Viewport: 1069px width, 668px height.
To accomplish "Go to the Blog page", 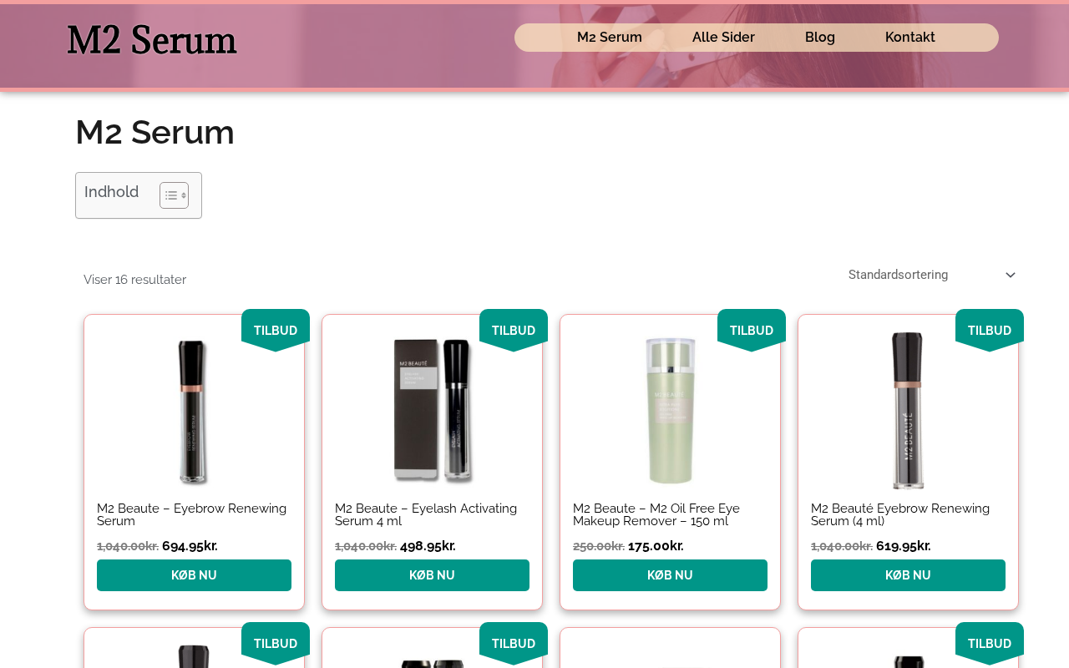I will pos(820,38).
